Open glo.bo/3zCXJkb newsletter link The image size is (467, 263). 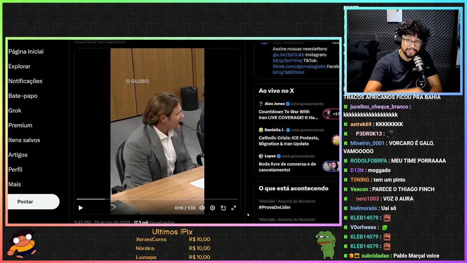[x=289, y=55]
